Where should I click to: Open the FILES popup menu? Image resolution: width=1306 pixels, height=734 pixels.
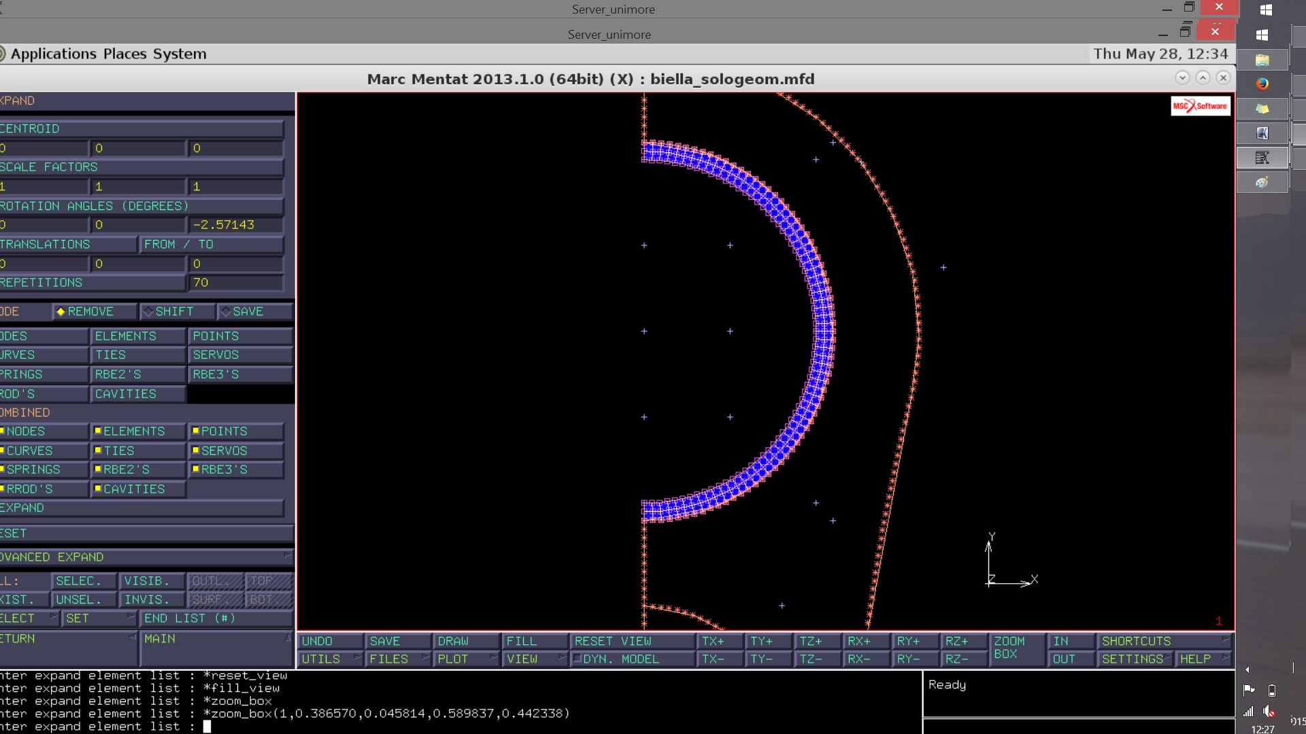[x=397, y=659]
